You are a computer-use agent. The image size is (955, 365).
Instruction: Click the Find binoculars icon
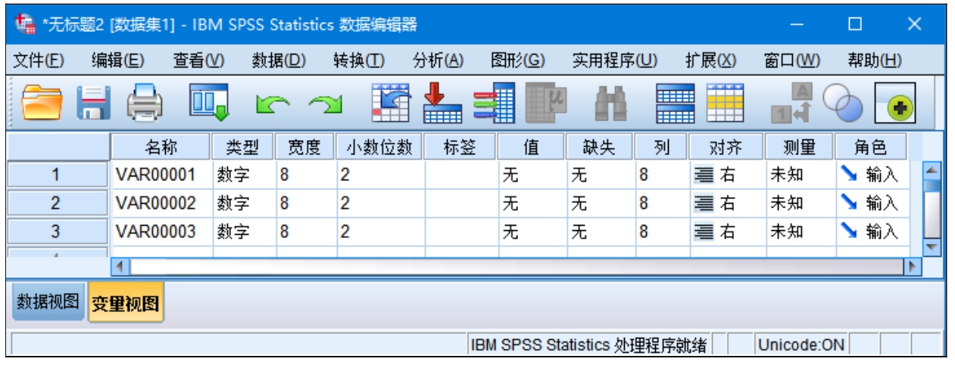tap(612, 105)
